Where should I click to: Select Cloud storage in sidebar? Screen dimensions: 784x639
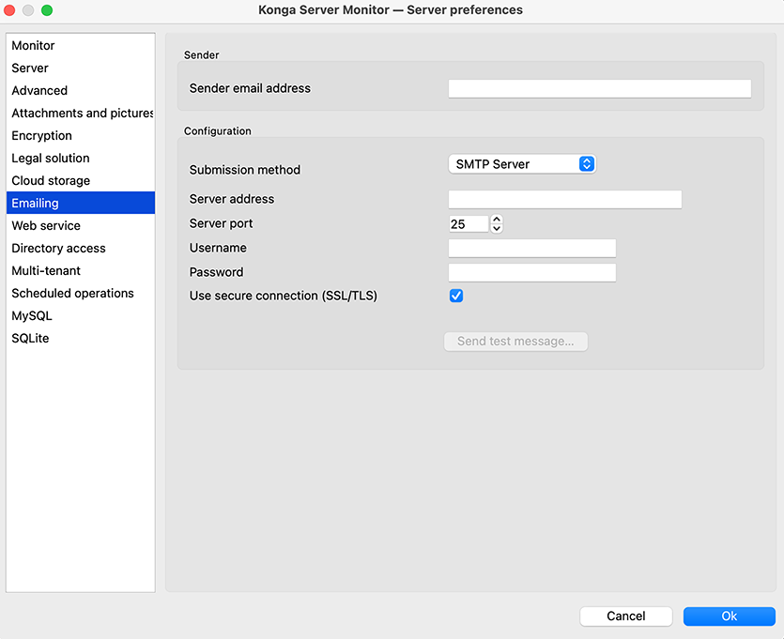(51, 181)
